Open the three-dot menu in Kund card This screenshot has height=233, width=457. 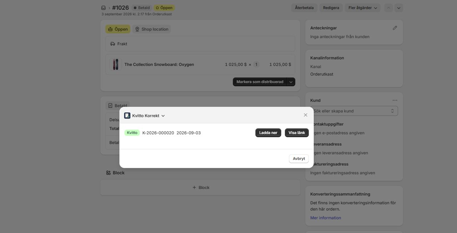(395, 100)
